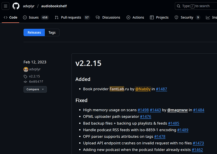
Task: Click the search magnifier icon
Action: [179, 6]
